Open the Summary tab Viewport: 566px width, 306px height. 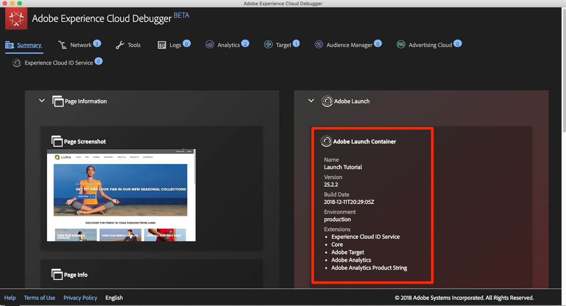(x=24, y=45)
